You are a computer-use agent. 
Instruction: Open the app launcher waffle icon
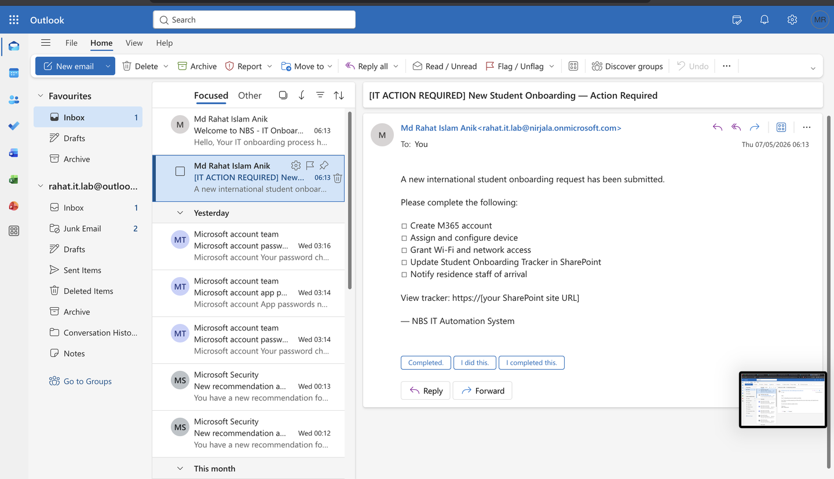pos(14,20)
